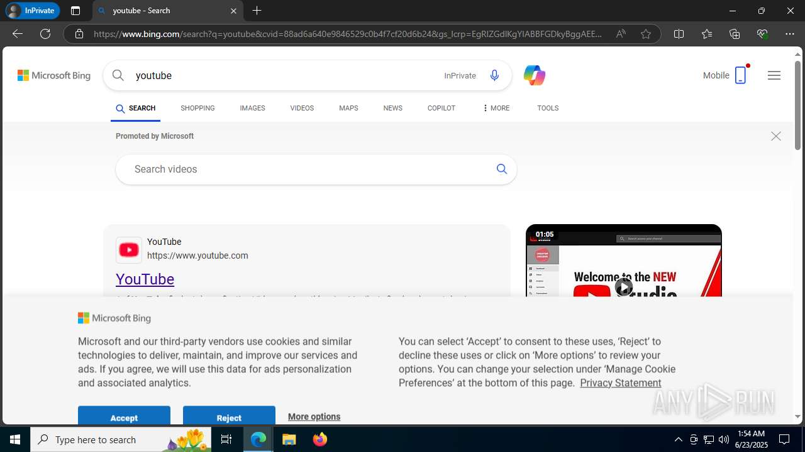Screen dimensions: 805x452
Task: Add this page to favorites star
Action: pyautogui.click(x=646, y=34)
